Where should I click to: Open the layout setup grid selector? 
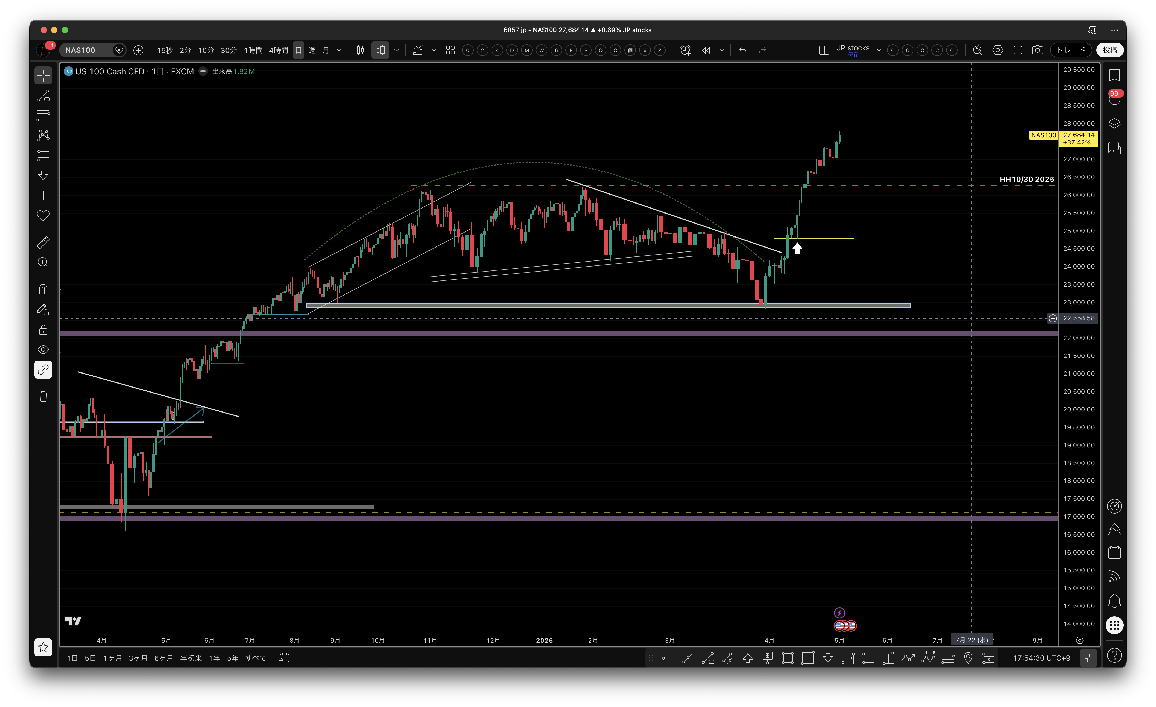(824, 50)
